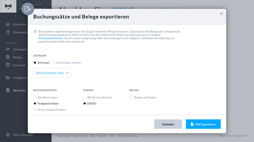Click the Erweitert book icon
The image size is (254, 142).
pos(8,65)
